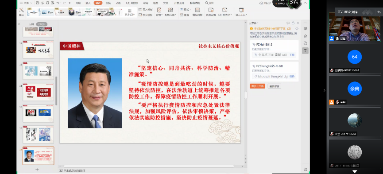Click the settings sliders icon in side strip

(x=306, y=29)
